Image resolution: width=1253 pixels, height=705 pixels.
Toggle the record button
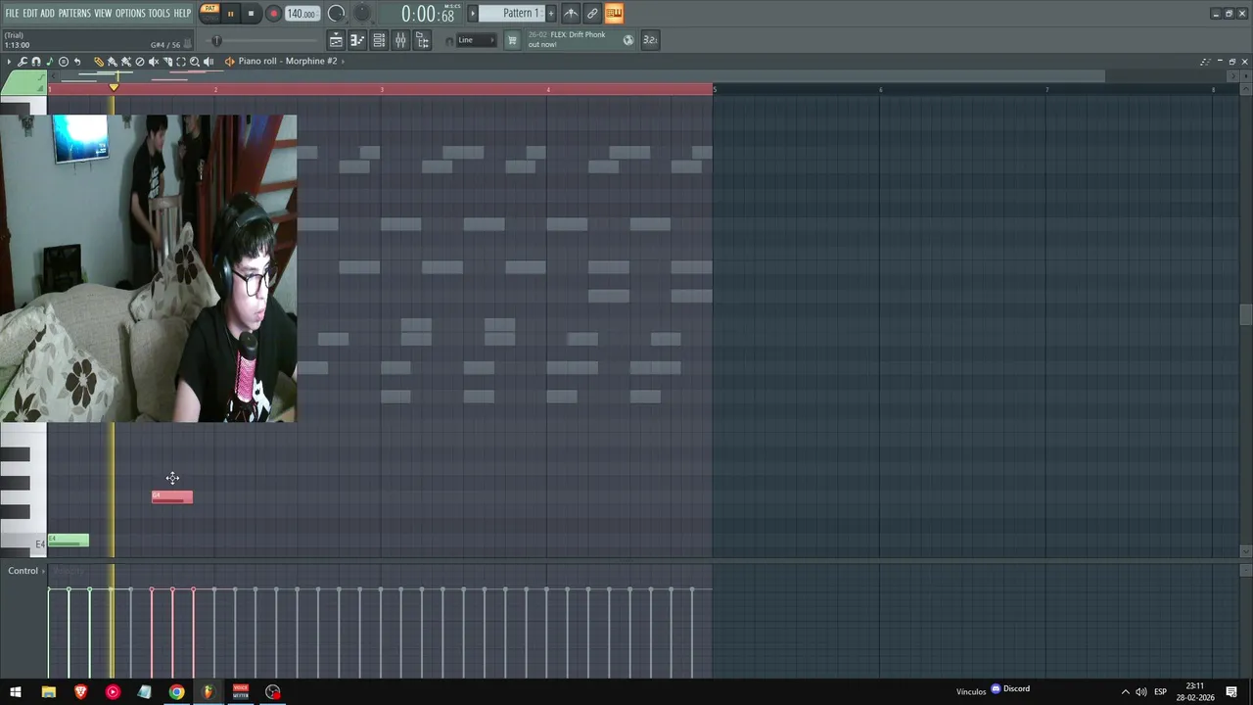point(273,14)
